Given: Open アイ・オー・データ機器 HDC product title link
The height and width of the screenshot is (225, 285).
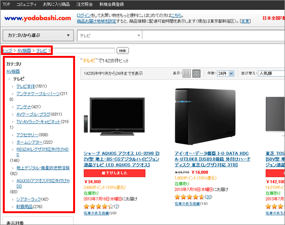Looking at the screenshot, I should tap(212, 159).
